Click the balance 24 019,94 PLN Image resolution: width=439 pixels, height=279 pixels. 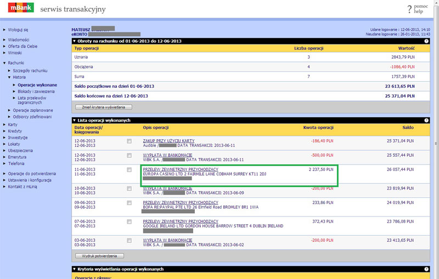pos(400,203)
